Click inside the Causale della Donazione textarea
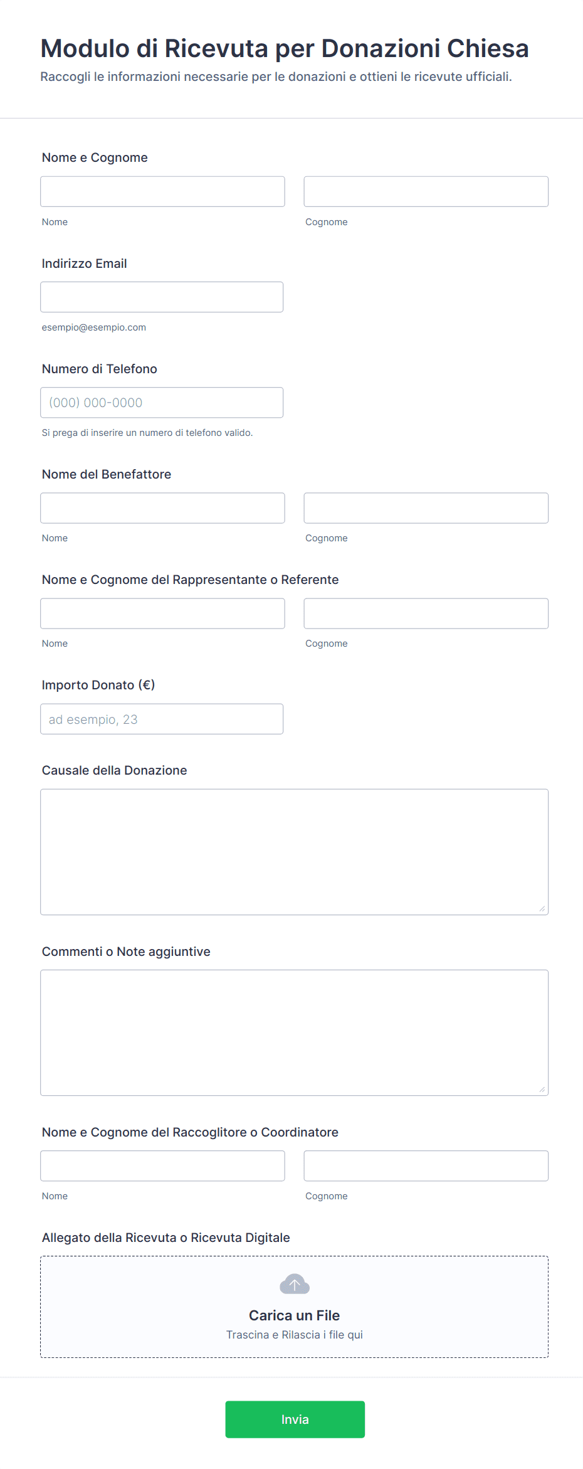583x1469 pixels. tap(294, 852)
